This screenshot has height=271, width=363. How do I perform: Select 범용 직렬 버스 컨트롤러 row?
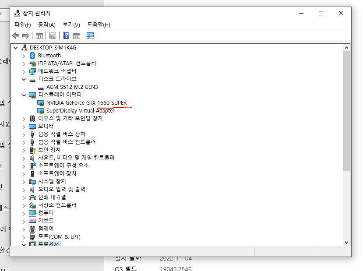click(x=67, y=142)
